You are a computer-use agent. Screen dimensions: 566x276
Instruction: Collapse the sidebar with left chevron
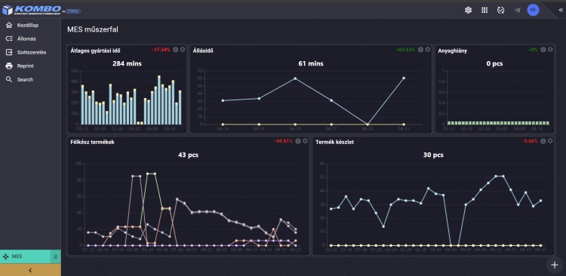click(x=30, y=270)
